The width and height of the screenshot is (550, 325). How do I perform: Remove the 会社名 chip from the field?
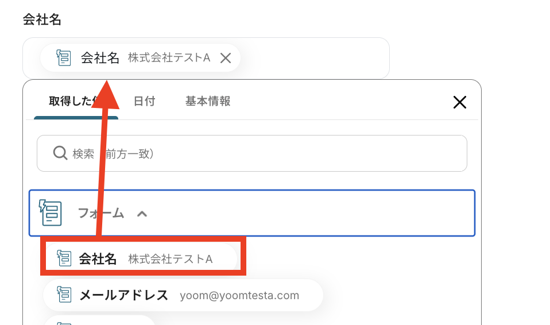point(226,58)
